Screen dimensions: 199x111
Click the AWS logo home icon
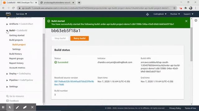tap(8, 14)
